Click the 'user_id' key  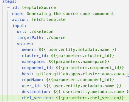(x=30, y=86)
